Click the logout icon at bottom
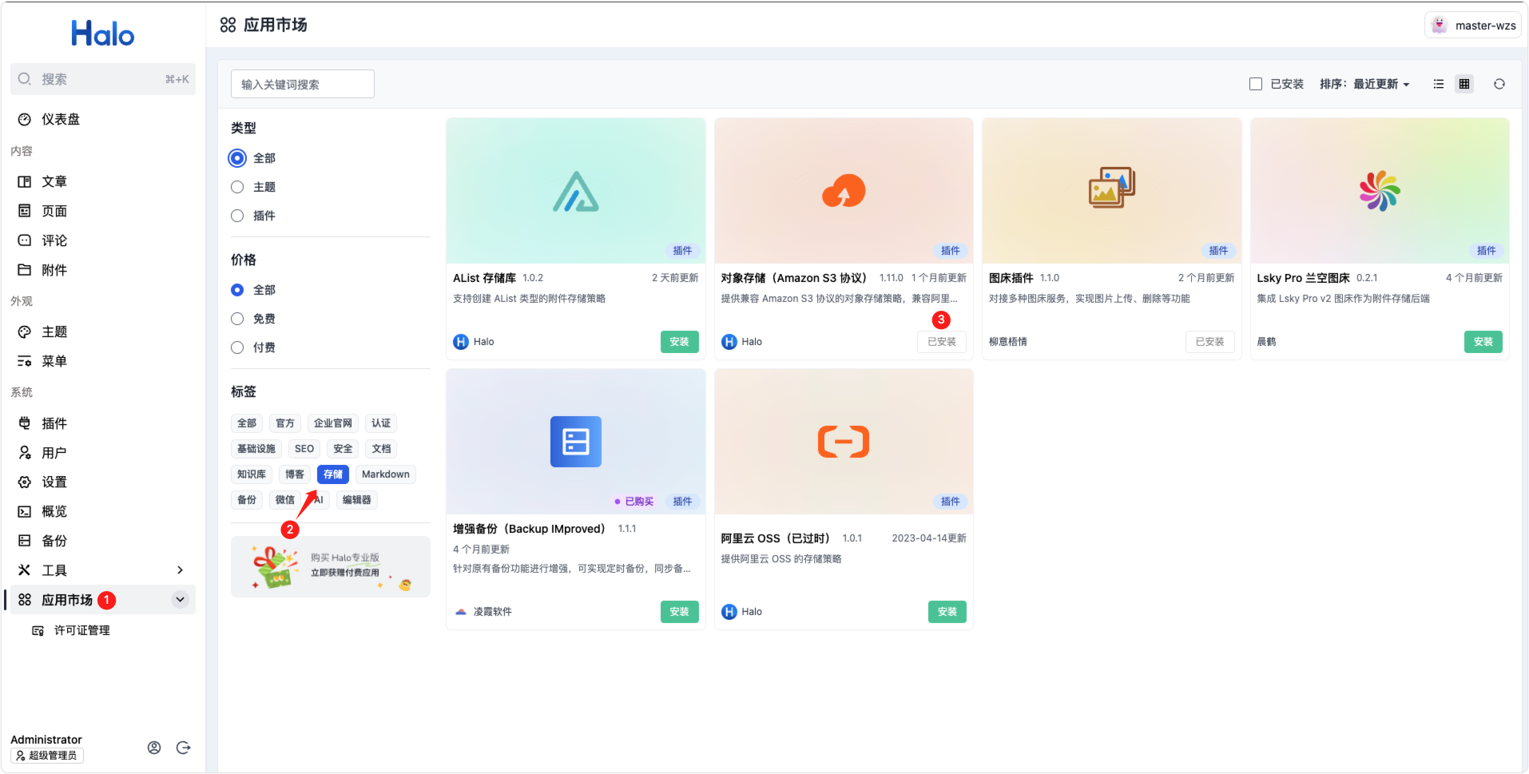Image resolution: width=1529 pixels, height=774 pixels. [184, 748]
